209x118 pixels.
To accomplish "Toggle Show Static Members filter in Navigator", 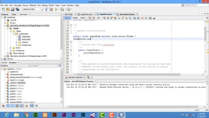I will (12, 106).
